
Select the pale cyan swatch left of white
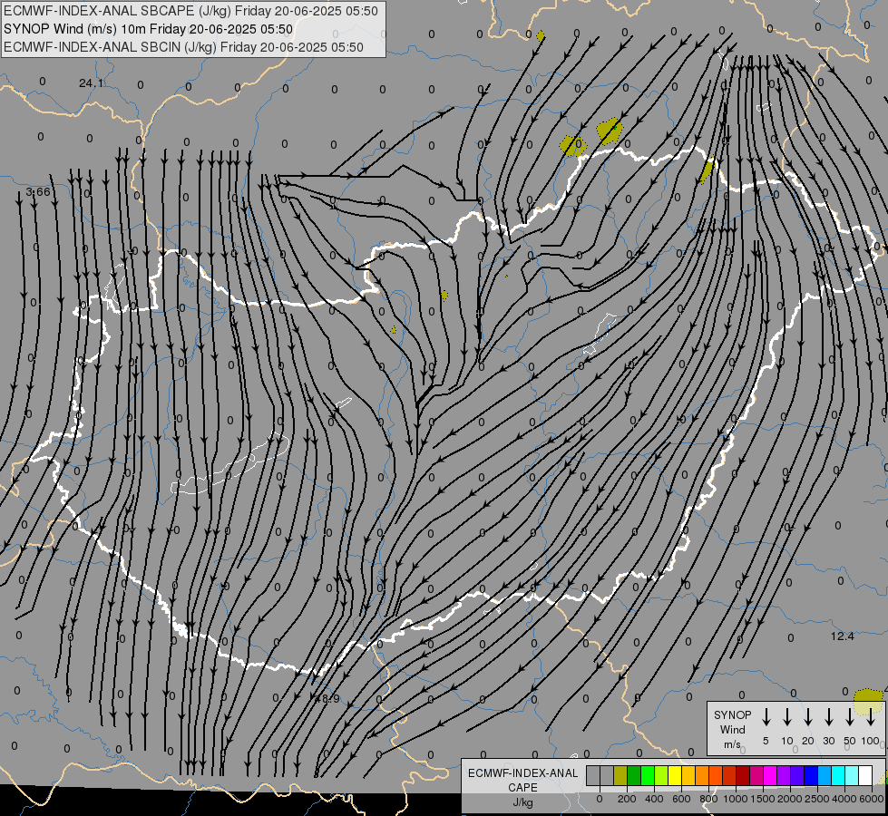pos(853,775)
